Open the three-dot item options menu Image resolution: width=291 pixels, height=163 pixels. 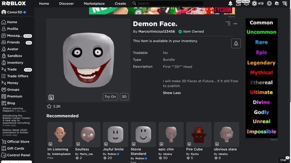click(236, 24)
